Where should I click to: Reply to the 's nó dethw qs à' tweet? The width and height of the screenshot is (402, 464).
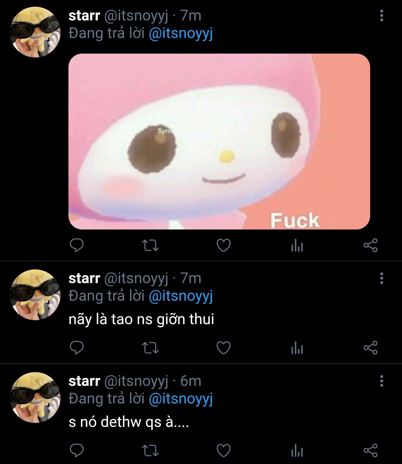pos(77,450)
